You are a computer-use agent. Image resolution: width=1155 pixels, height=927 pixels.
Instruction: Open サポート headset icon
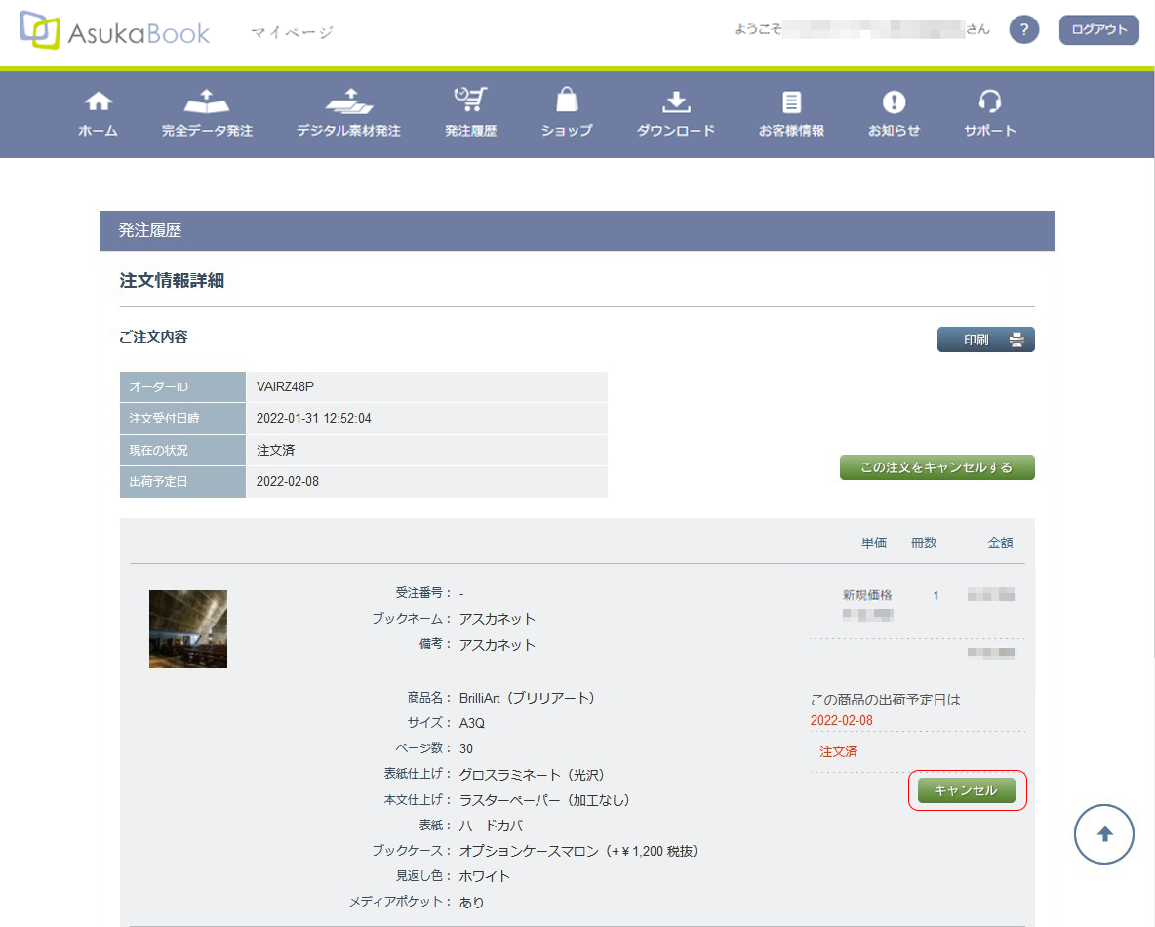click(990, 101)
